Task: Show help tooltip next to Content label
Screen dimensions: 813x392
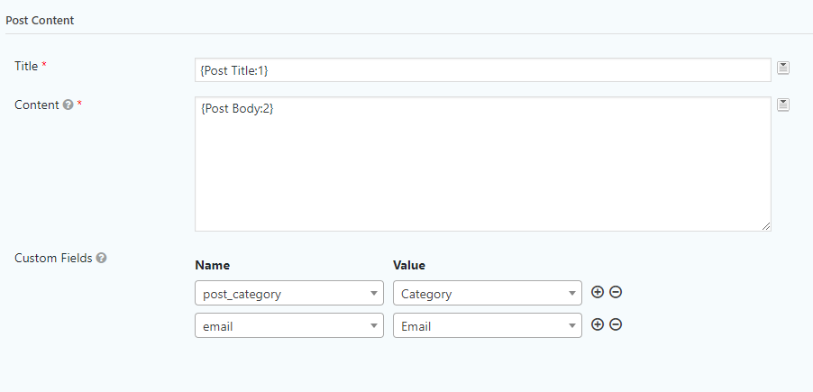Action: tap(68, 105)
